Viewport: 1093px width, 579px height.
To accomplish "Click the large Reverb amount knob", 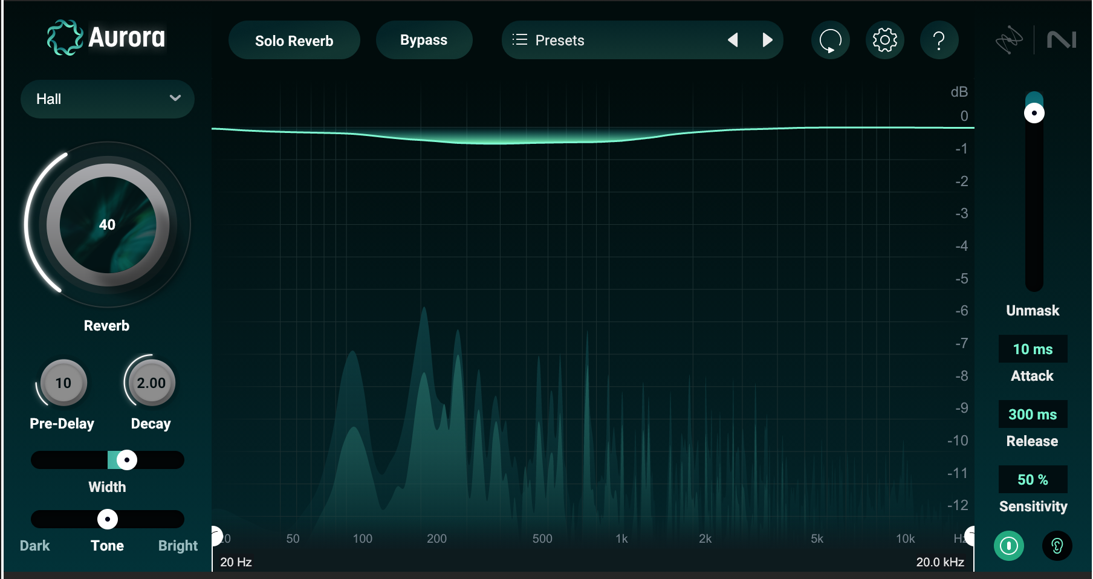I will (x=108, y=225).
